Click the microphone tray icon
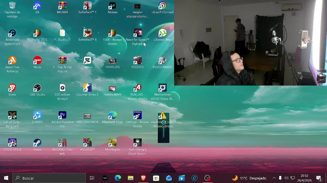Viewport: 327px width, 183px height. pyautogui.click(x=280, y=178)
